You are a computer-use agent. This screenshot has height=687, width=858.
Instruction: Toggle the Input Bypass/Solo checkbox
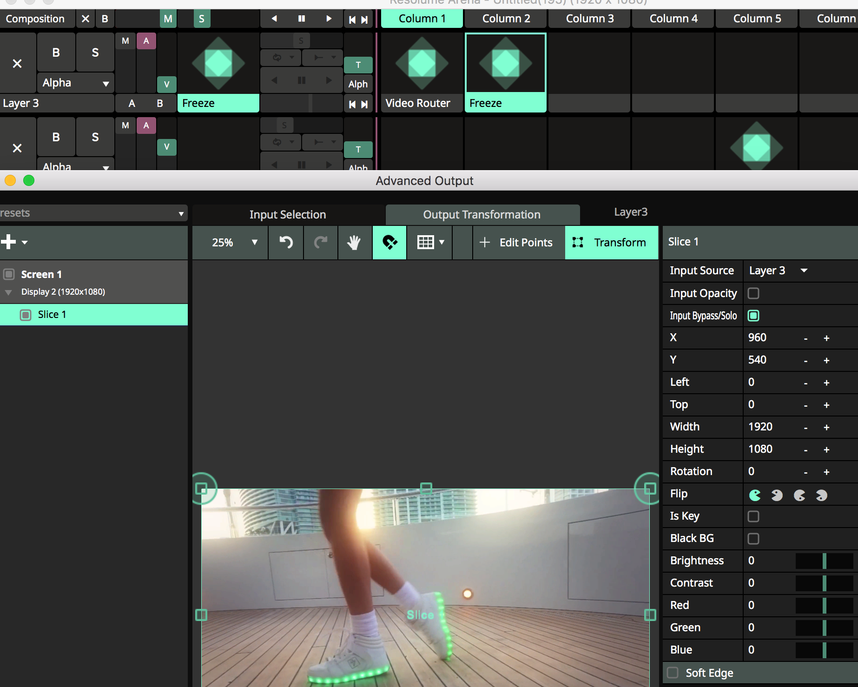click(x=753, y=316)
